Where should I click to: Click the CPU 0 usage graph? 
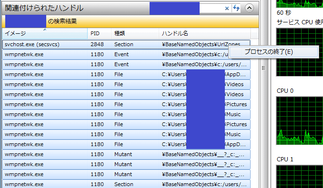[x=300, y=121]
